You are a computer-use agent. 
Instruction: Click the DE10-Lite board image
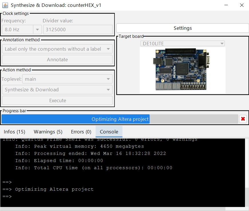182,70
